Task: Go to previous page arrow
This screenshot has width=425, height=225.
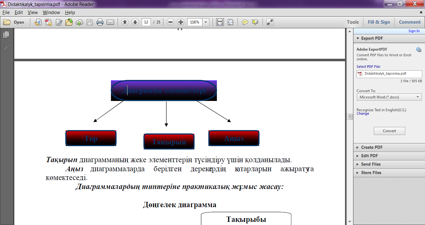Action: 125,22
